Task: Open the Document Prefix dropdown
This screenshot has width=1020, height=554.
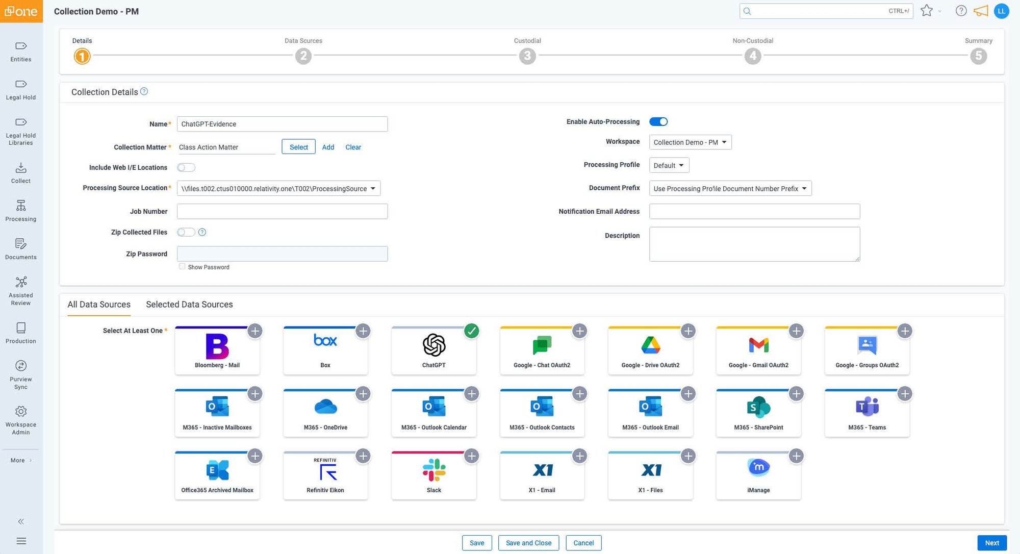Action: coord(730,188)
